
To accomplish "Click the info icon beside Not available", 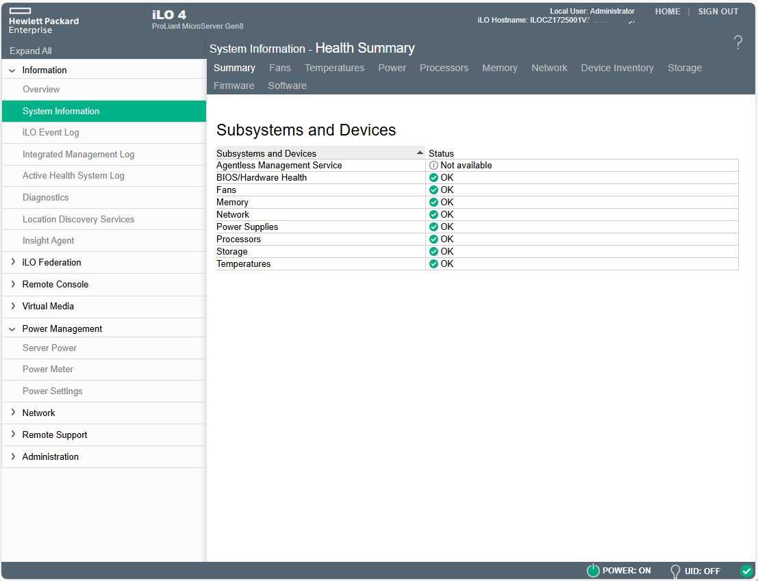I will pos(433,165).
